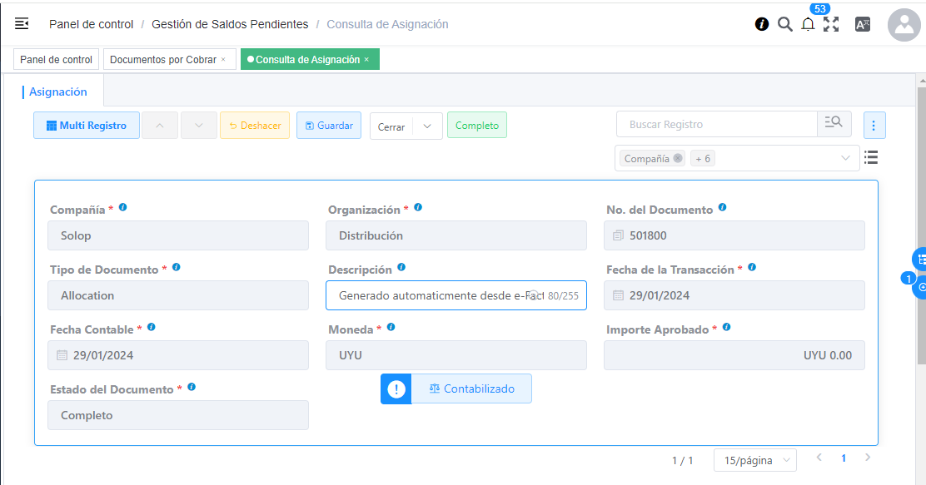Screen dimensions: 926x485
Task: Open the vertical three-dot options menu
Action: tap(874, 126)
